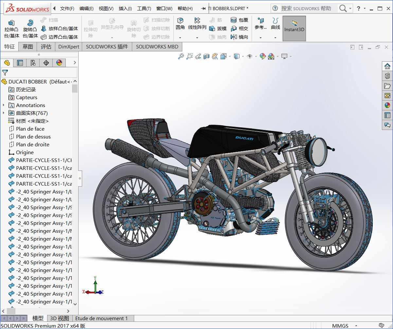
Task: Click the Edit Appearance icon
Action: click(262, 56)
